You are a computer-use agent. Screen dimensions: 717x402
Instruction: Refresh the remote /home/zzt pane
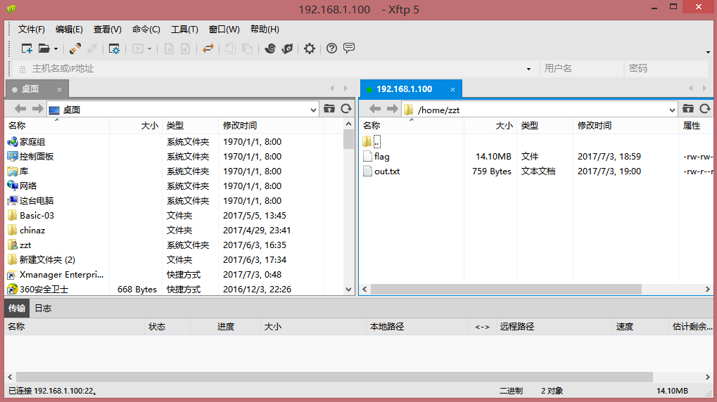[x=705, y=109]
